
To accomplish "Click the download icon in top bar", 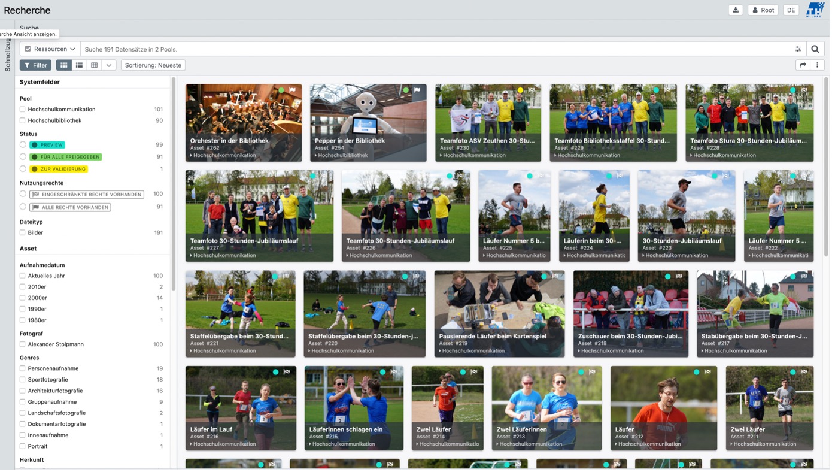I will 736,10.
